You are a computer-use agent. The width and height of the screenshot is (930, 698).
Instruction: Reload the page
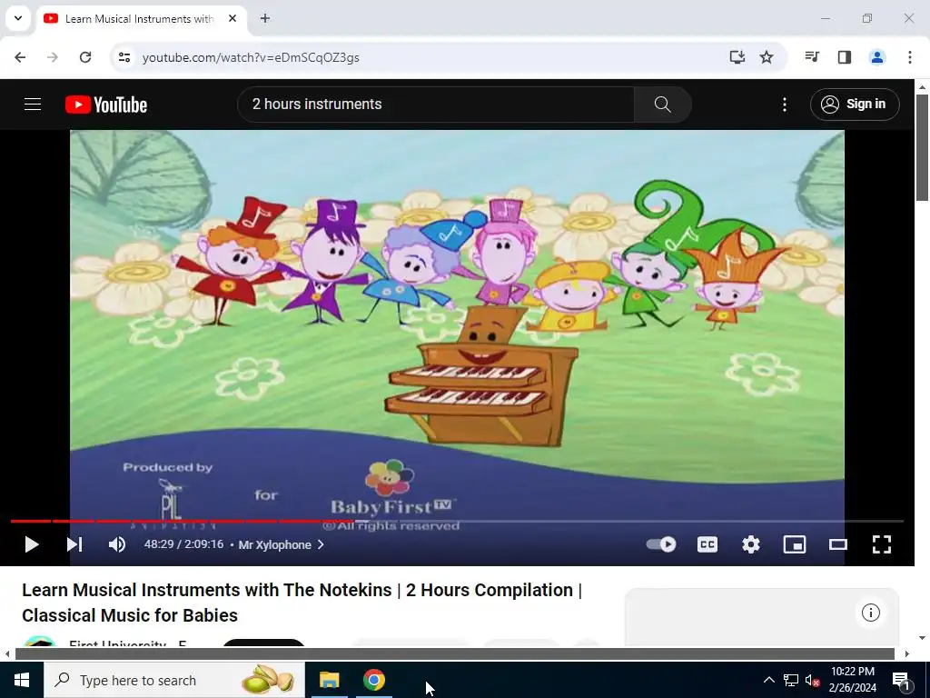click(85, 57)
